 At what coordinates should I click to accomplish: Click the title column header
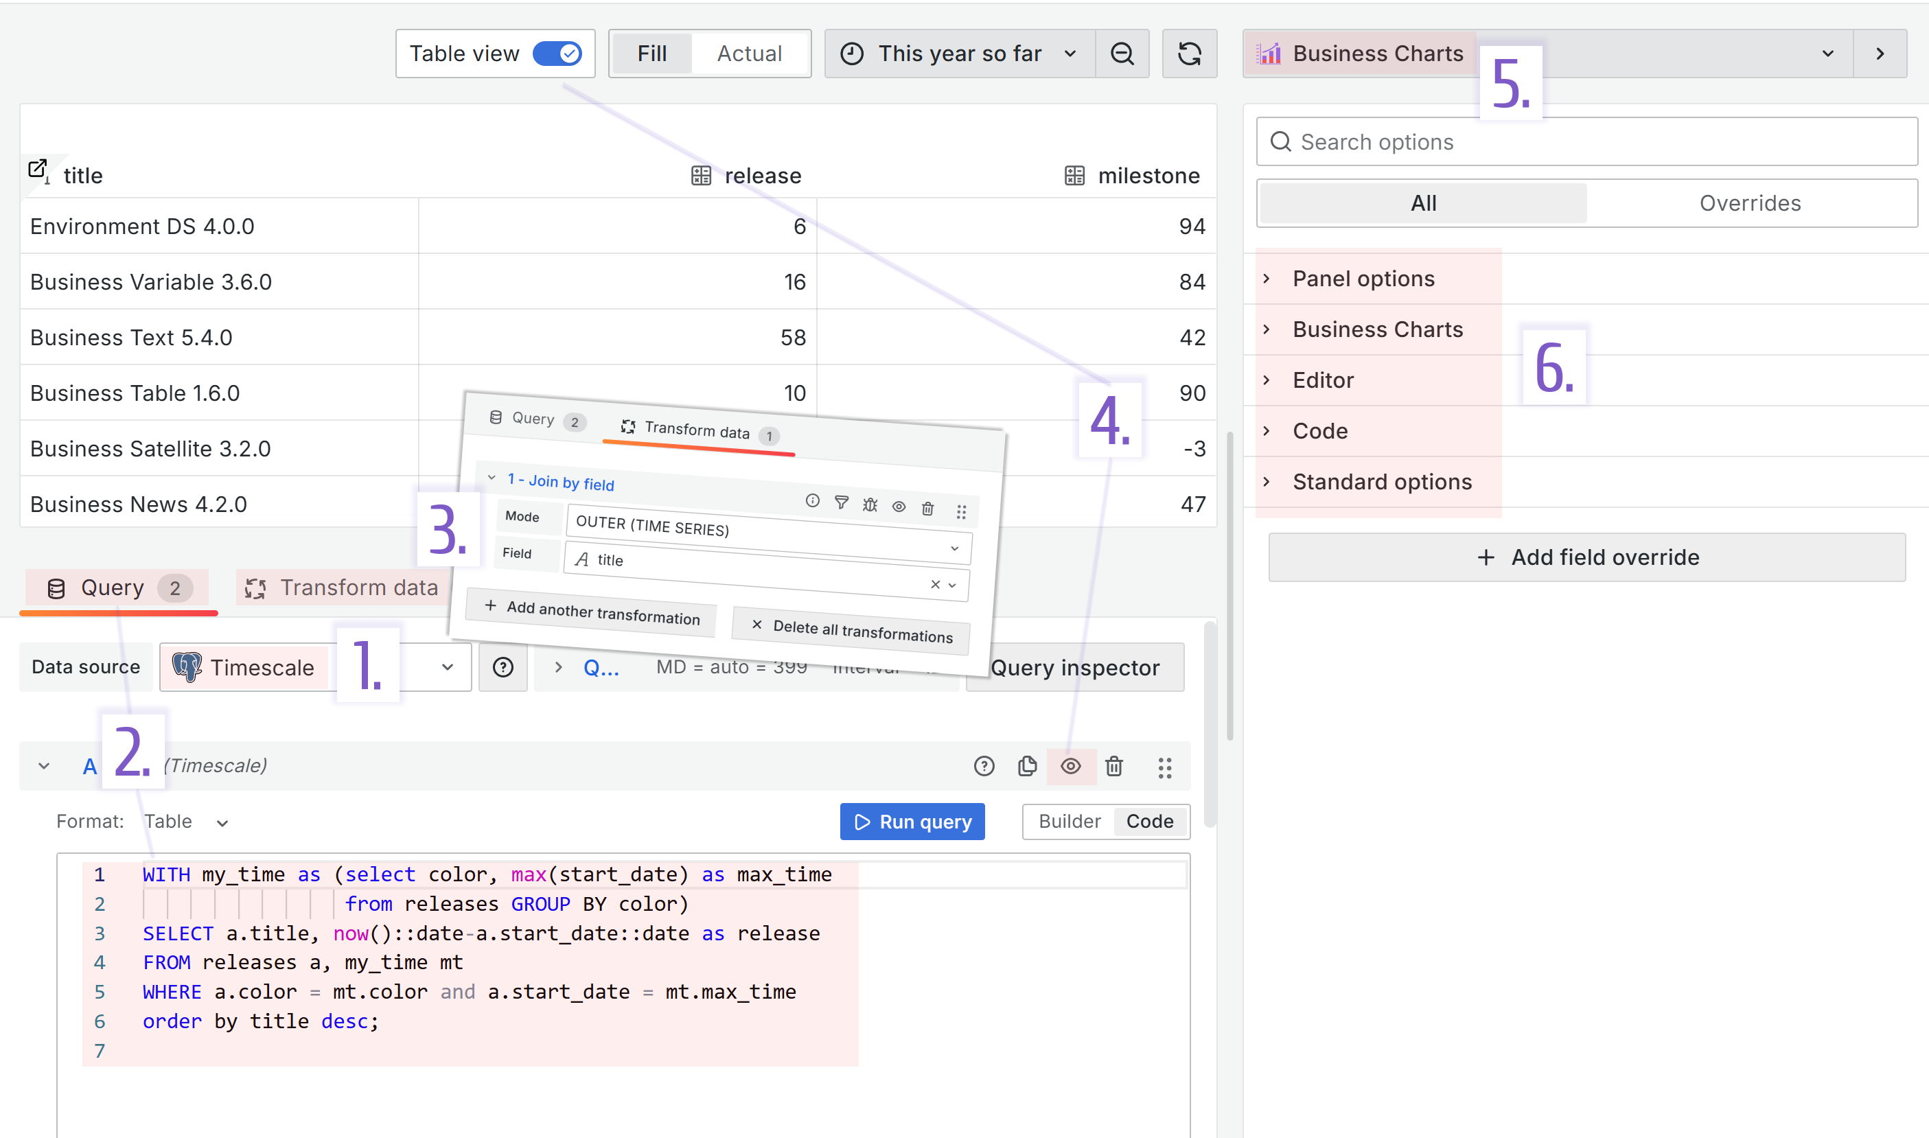point(83,176)
